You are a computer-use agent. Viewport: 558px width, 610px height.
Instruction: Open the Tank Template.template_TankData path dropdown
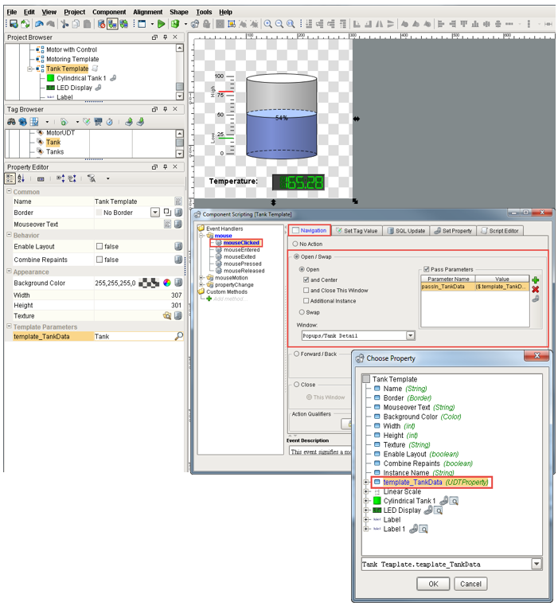tap(537, 564)
